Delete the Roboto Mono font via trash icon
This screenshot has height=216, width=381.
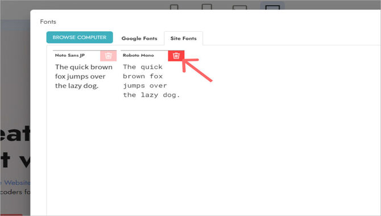pyautogui.click(x=176, y=56)
